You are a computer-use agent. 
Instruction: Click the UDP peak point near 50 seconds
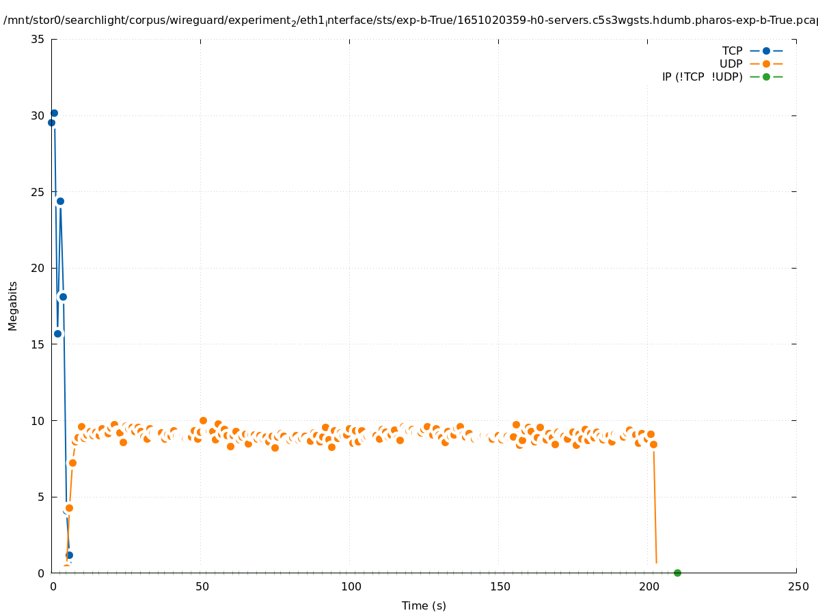203,420
